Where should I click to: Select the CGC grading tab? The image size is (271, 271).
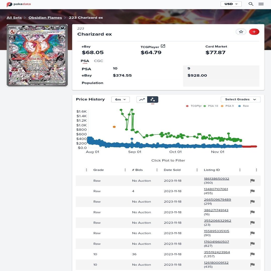tap(99, 61)
